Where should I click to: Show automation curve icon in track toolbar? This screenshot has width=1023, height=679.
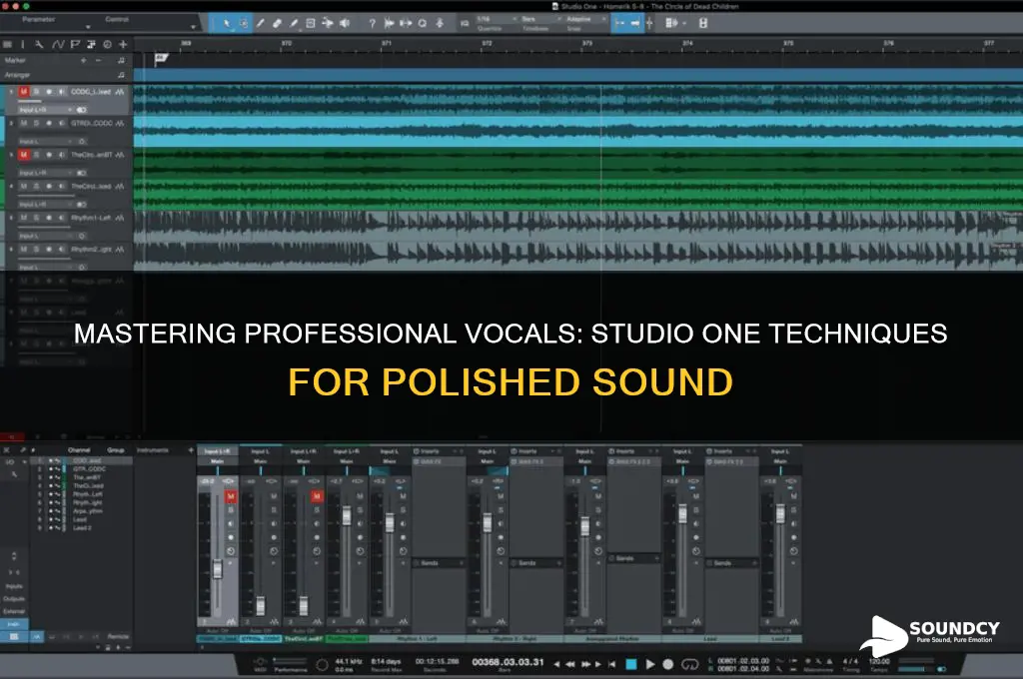point(58,44)
